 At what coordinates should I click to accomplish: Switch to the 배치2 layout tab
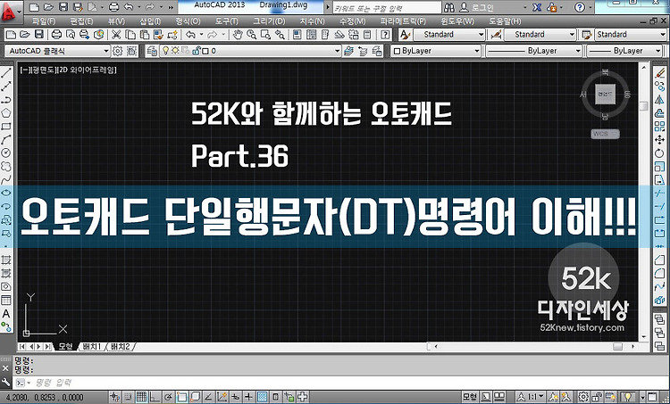[x=120, y=346]
